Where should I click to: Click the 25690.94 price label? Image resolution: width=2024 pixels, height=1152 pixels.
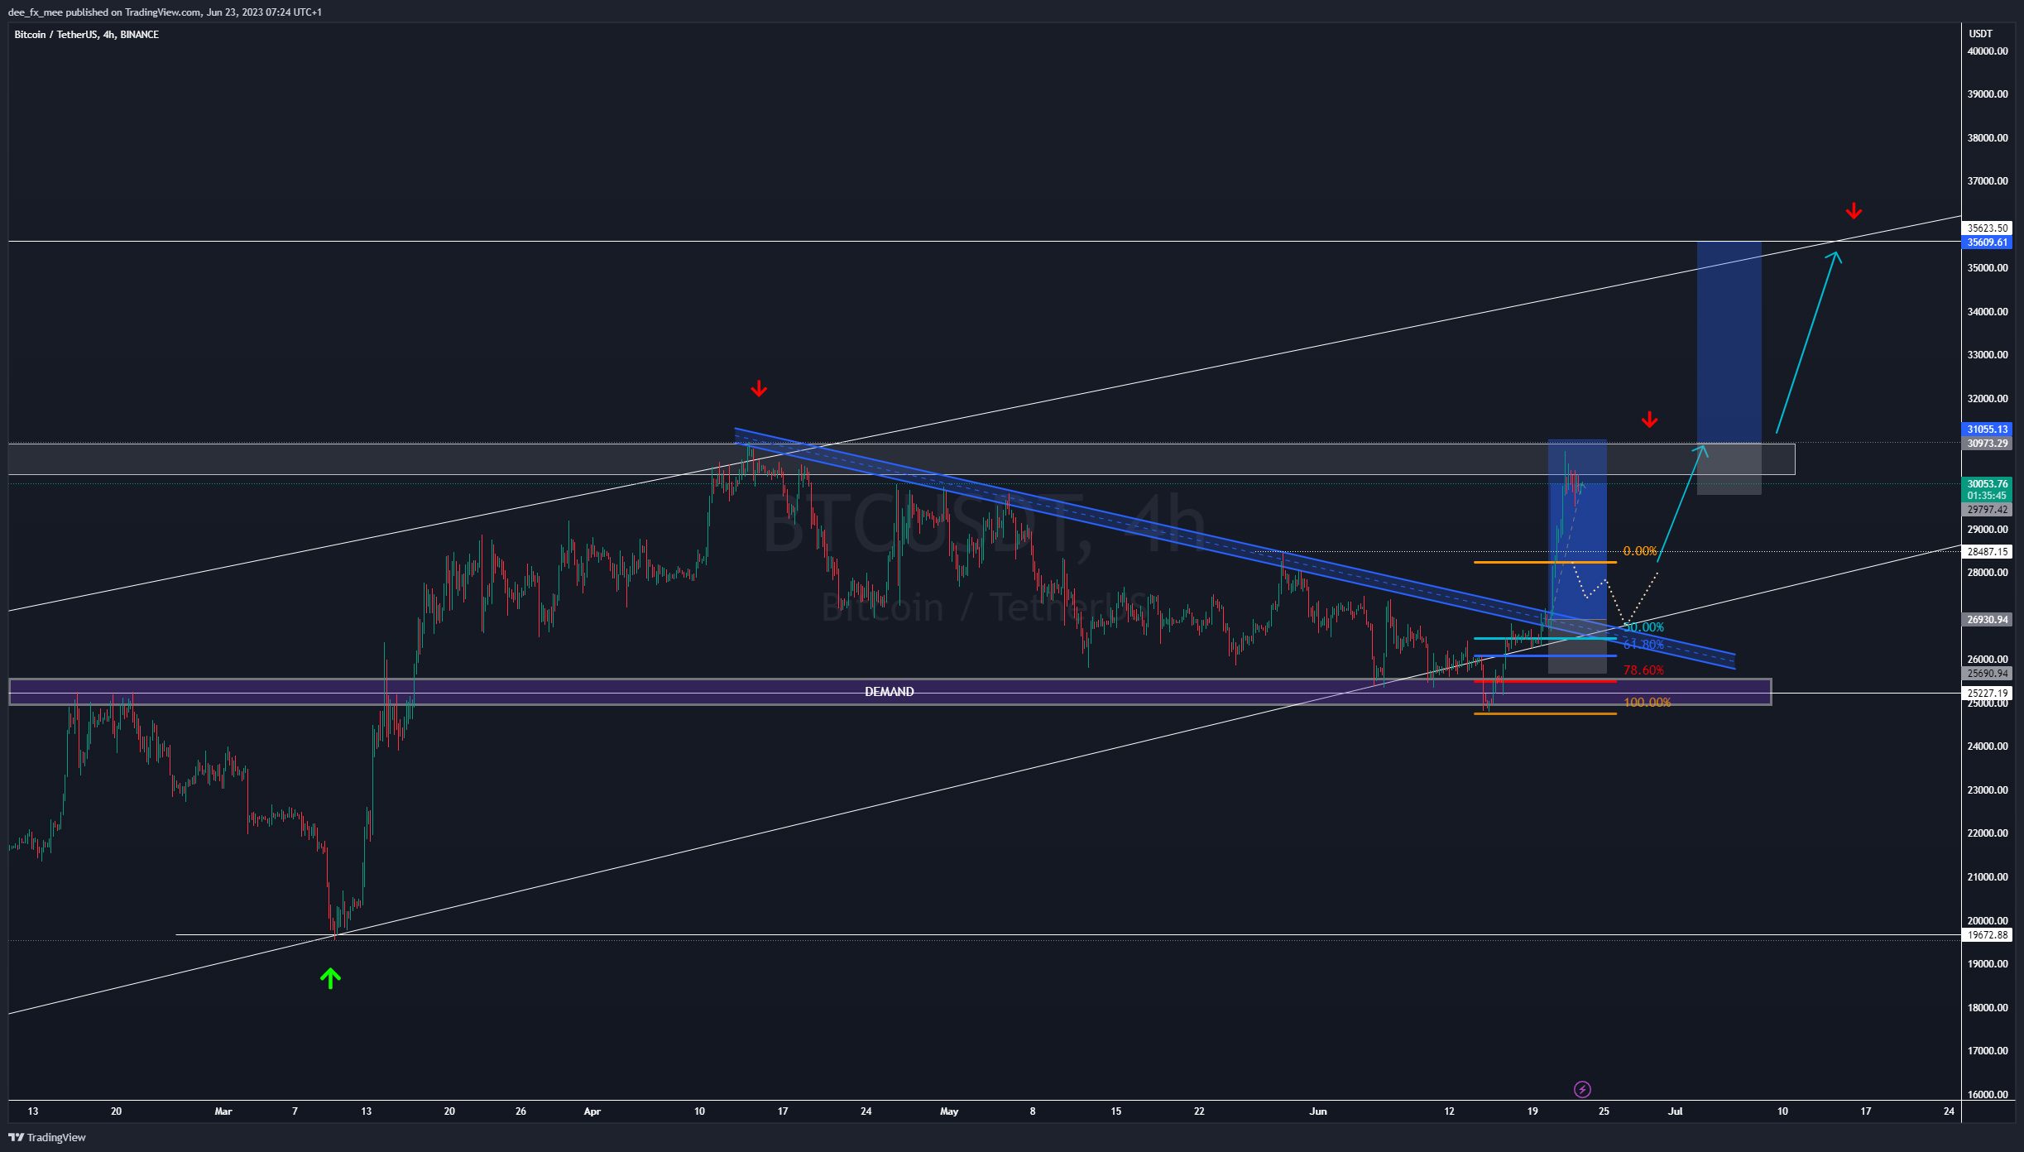[x=1987, y=674]
